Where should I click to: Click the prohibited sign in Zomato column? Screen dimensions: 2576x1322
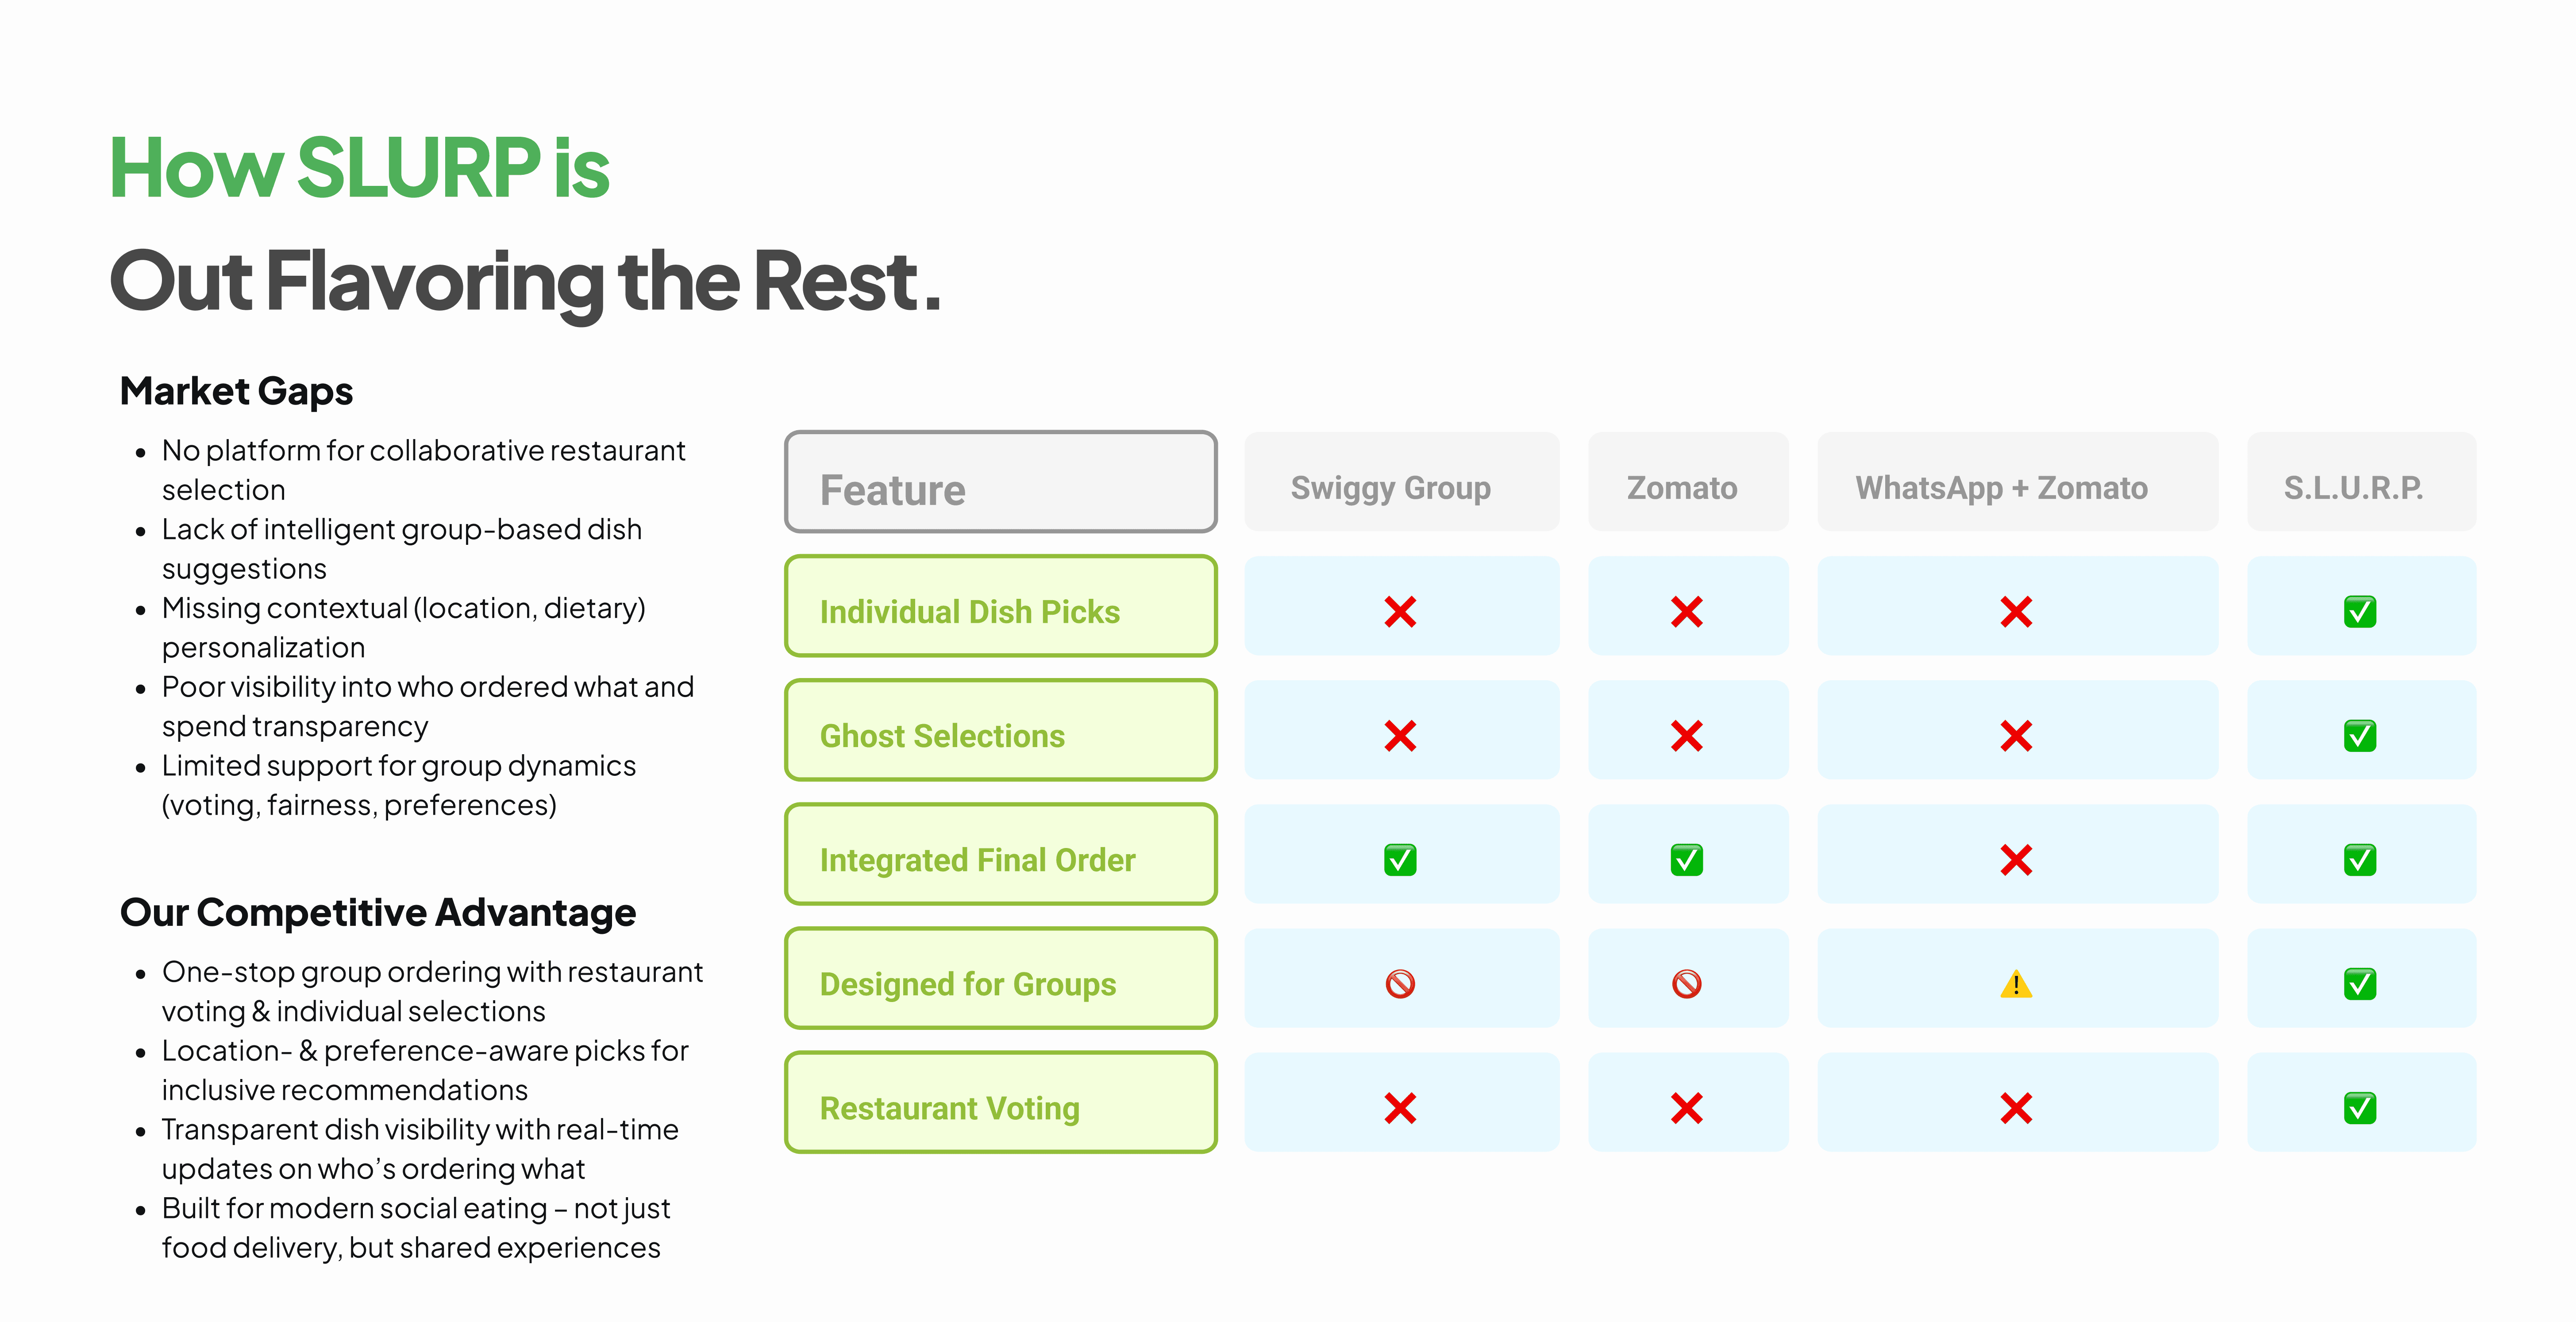(x=1686, y=984)
